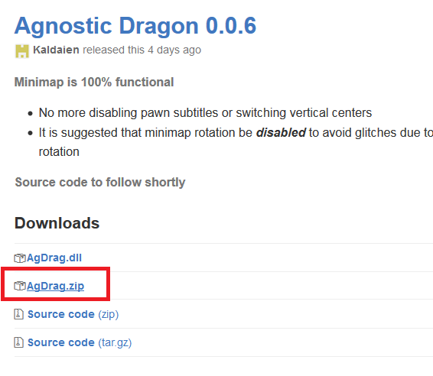The image size is (433, 376).
Task: Click the '4 days ago' release timestamp
Action: pos(174,50)
